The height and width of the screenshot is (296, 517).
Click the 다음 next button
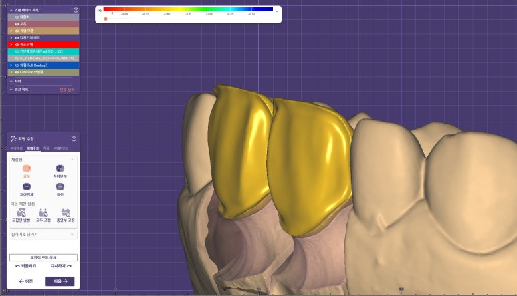60,281
